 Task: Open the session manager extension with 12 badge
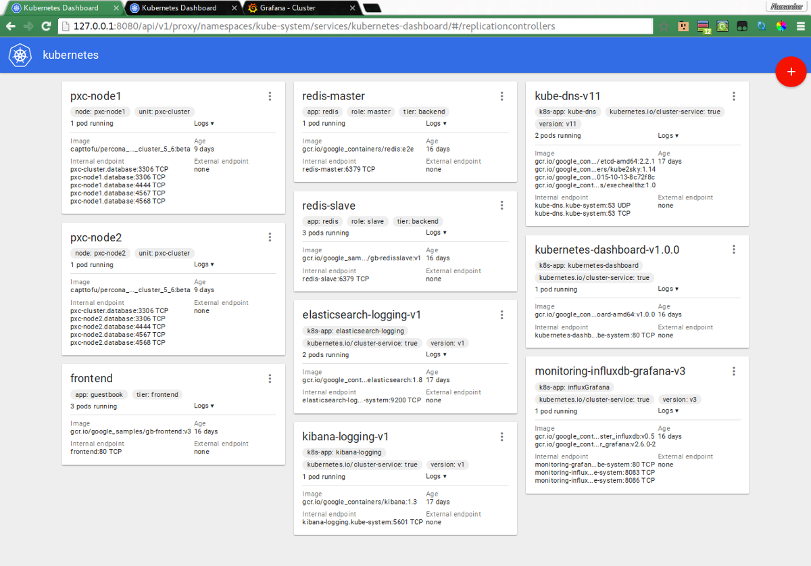coord(704,26)
